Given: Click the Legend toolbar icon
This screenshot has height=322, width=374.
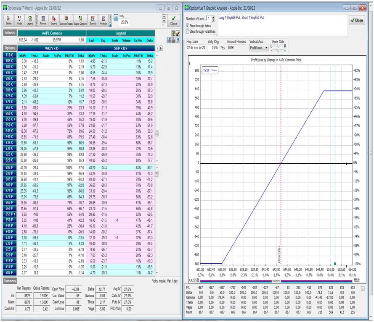Looking at the screenshot, I should pos(30,20).
